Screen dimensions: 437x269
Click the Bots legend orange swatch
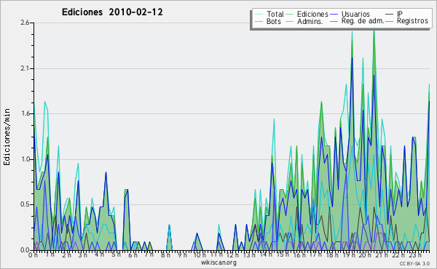tap(259, 21)
